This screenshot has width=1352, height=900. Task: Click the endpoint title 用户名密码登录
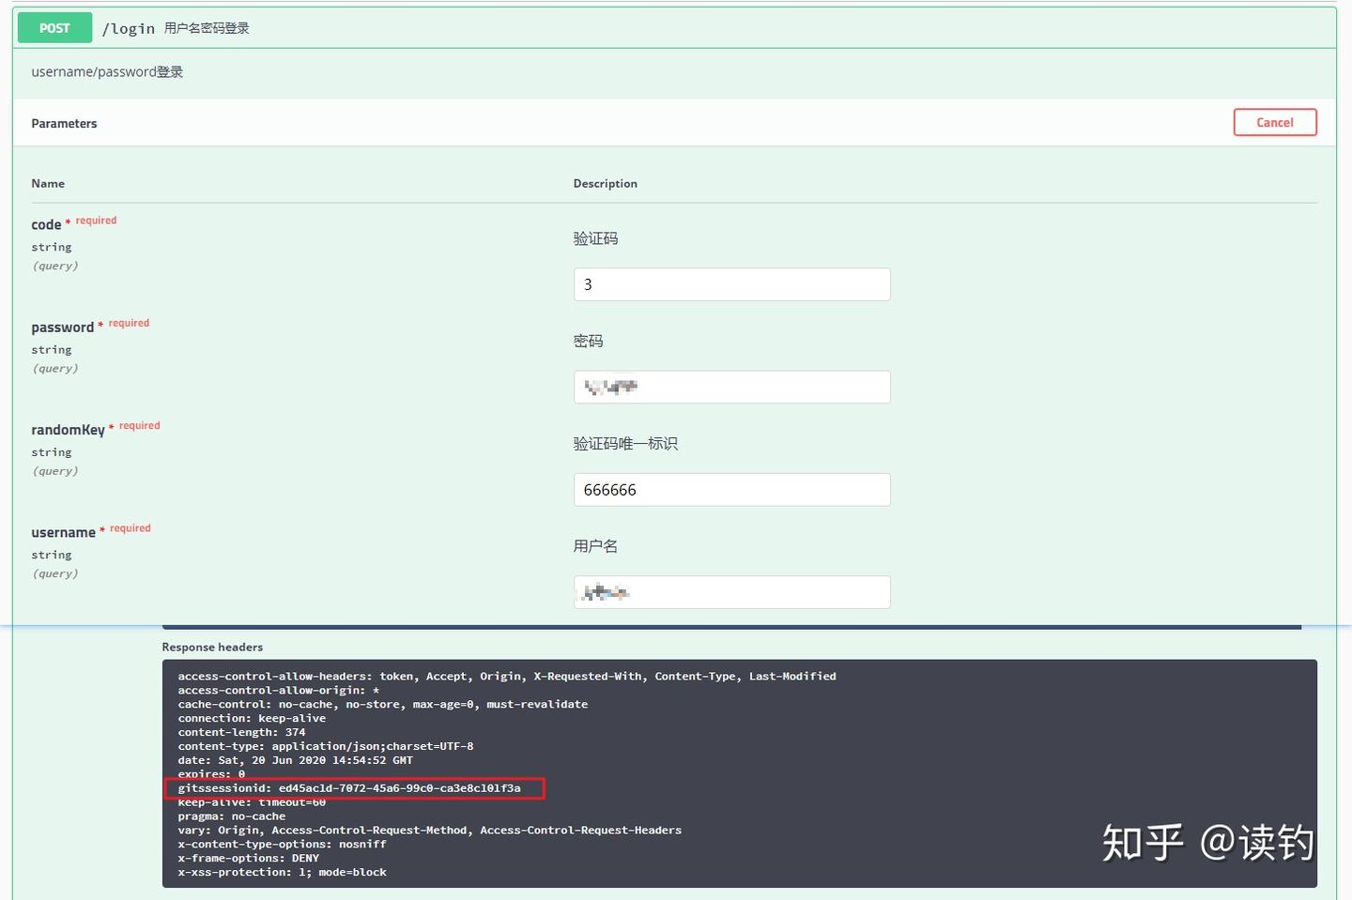coord(207,27)
